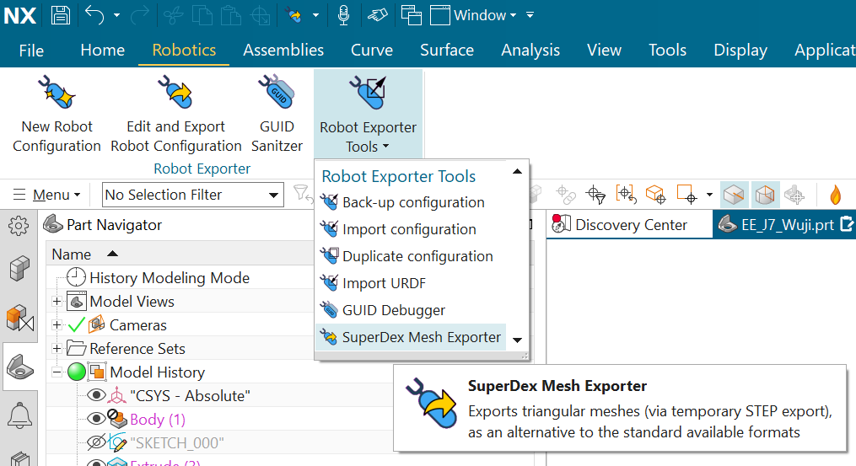Open the Analysis ribbon tab
856x466 pixels.
(x=530, y=51)
